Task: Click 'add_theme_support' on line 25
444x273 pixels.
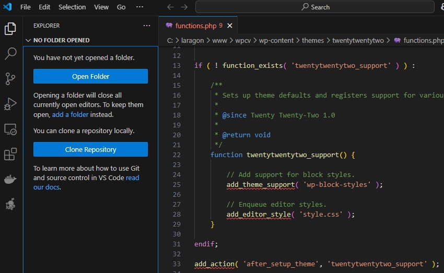Action: pyautogui.click(x=261, y=184)
